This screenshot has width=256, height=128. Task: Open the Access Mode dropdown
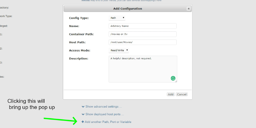[119, 50]
